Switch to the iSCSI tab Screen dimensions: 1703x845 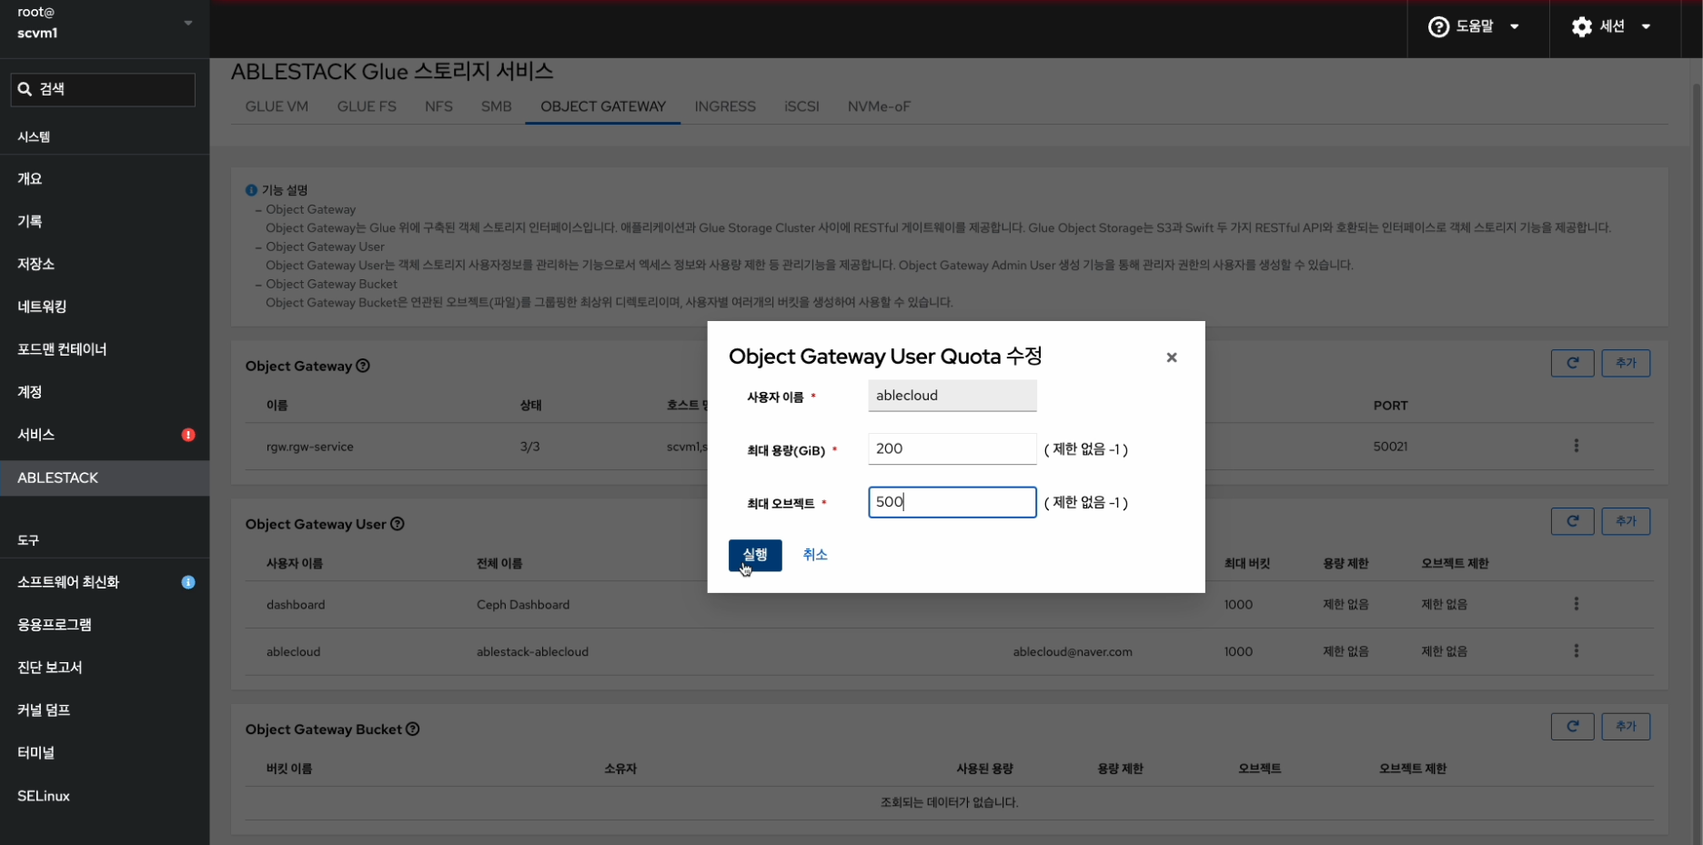(x=801, y=106)
